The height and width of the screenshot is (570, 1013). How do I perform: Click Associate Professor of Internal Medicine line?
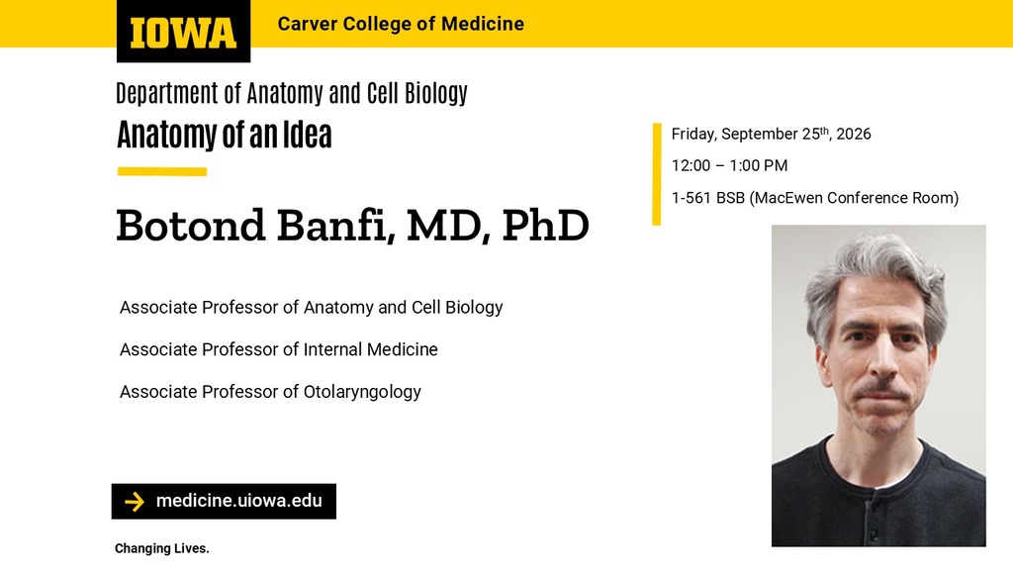click(x=278, y=349)
